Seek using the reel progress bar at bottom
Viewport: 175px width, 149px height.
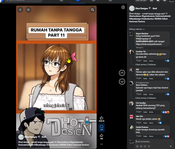(x=56, y=148)
